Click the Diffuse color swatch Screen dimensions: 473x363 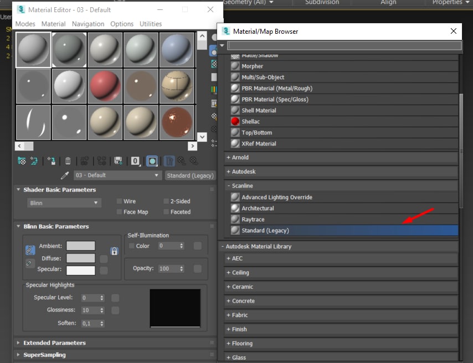(80, 258)
